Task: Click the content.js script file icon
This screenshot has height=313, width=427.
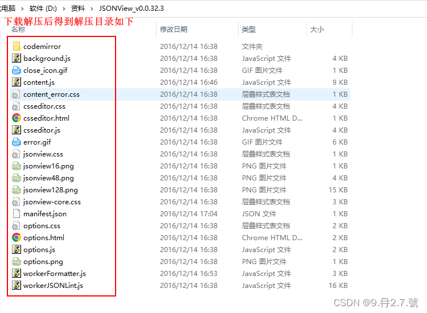Action: [x=17, y=82]
